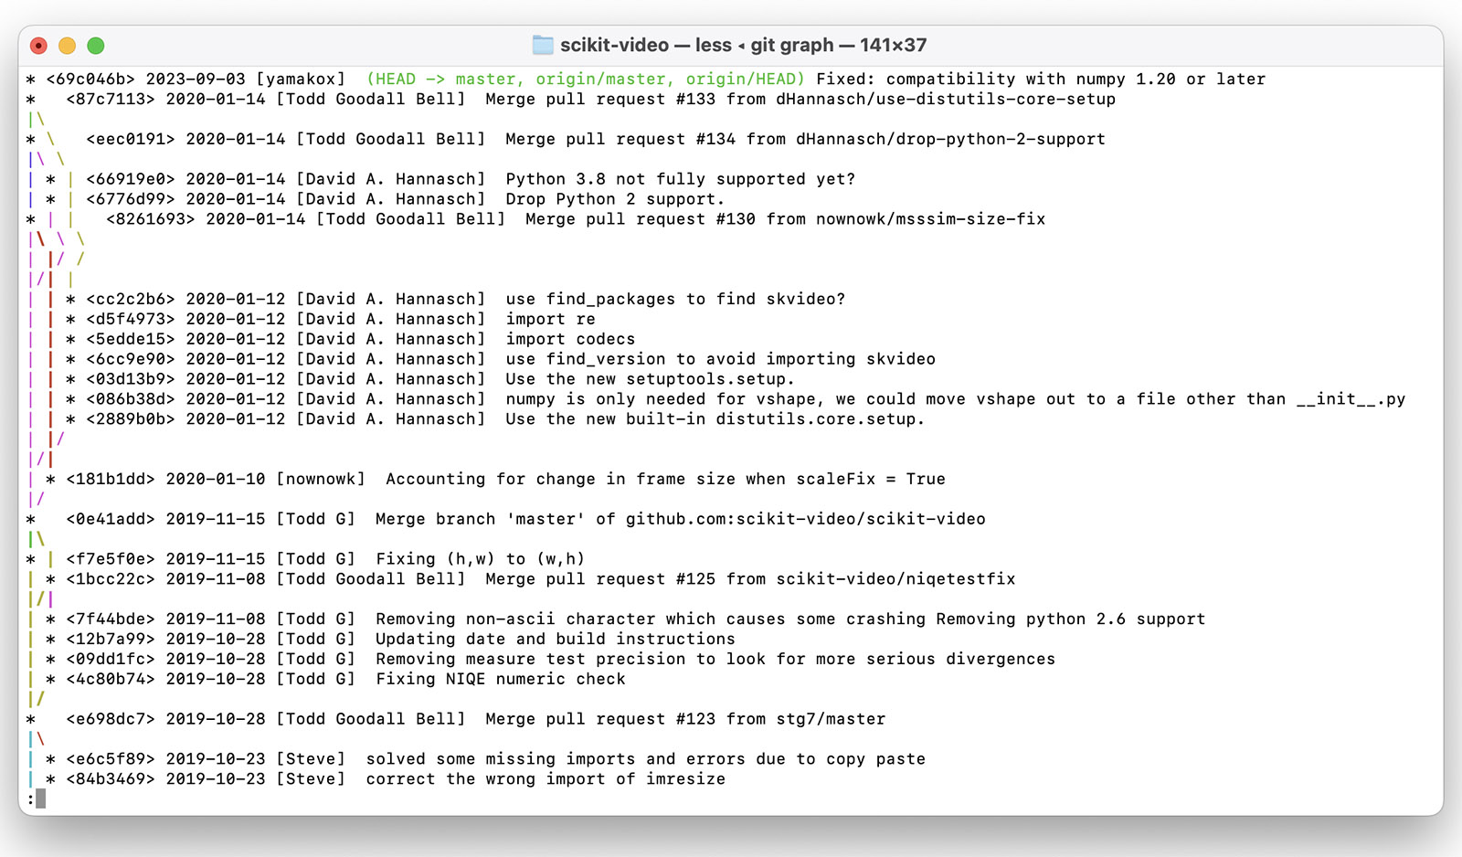Viewport: 1462px width, 857px height.
Task: Minimize the window using the yellow button
Action: pos(67,46)
